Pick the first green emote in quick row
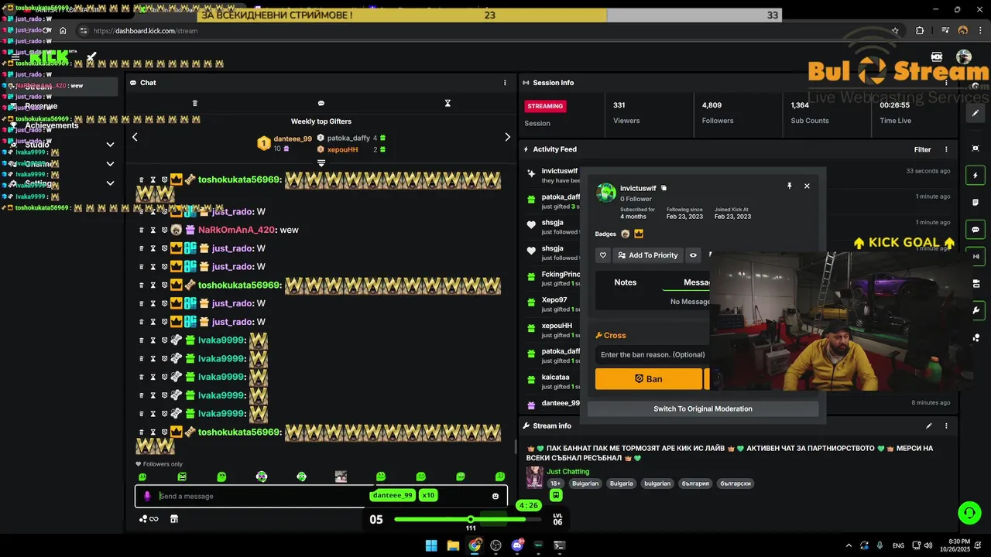This screenshot has height=557, width=991. coord(142,477)
